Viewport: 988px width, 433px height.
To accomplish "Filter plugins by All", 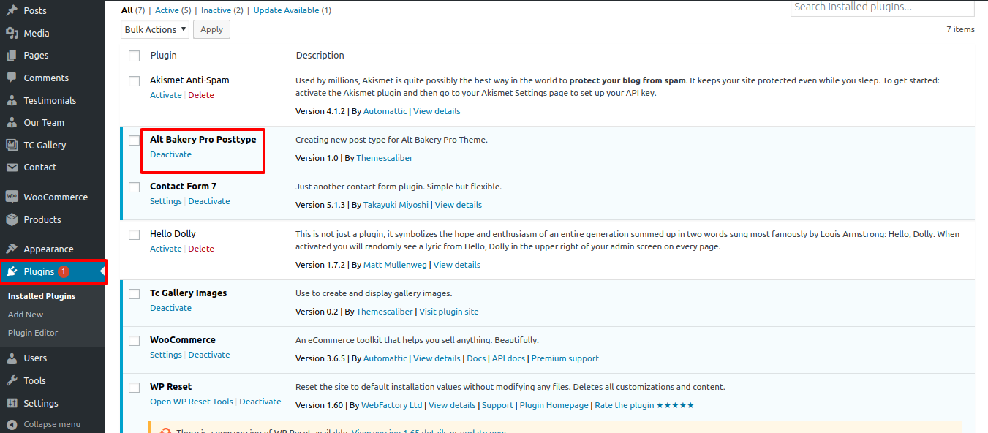I will 127,10.
